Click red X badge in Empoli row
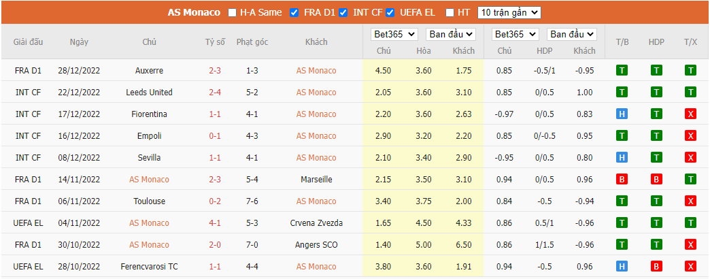The height and width of the screenshot is (279, 710). 690,136
